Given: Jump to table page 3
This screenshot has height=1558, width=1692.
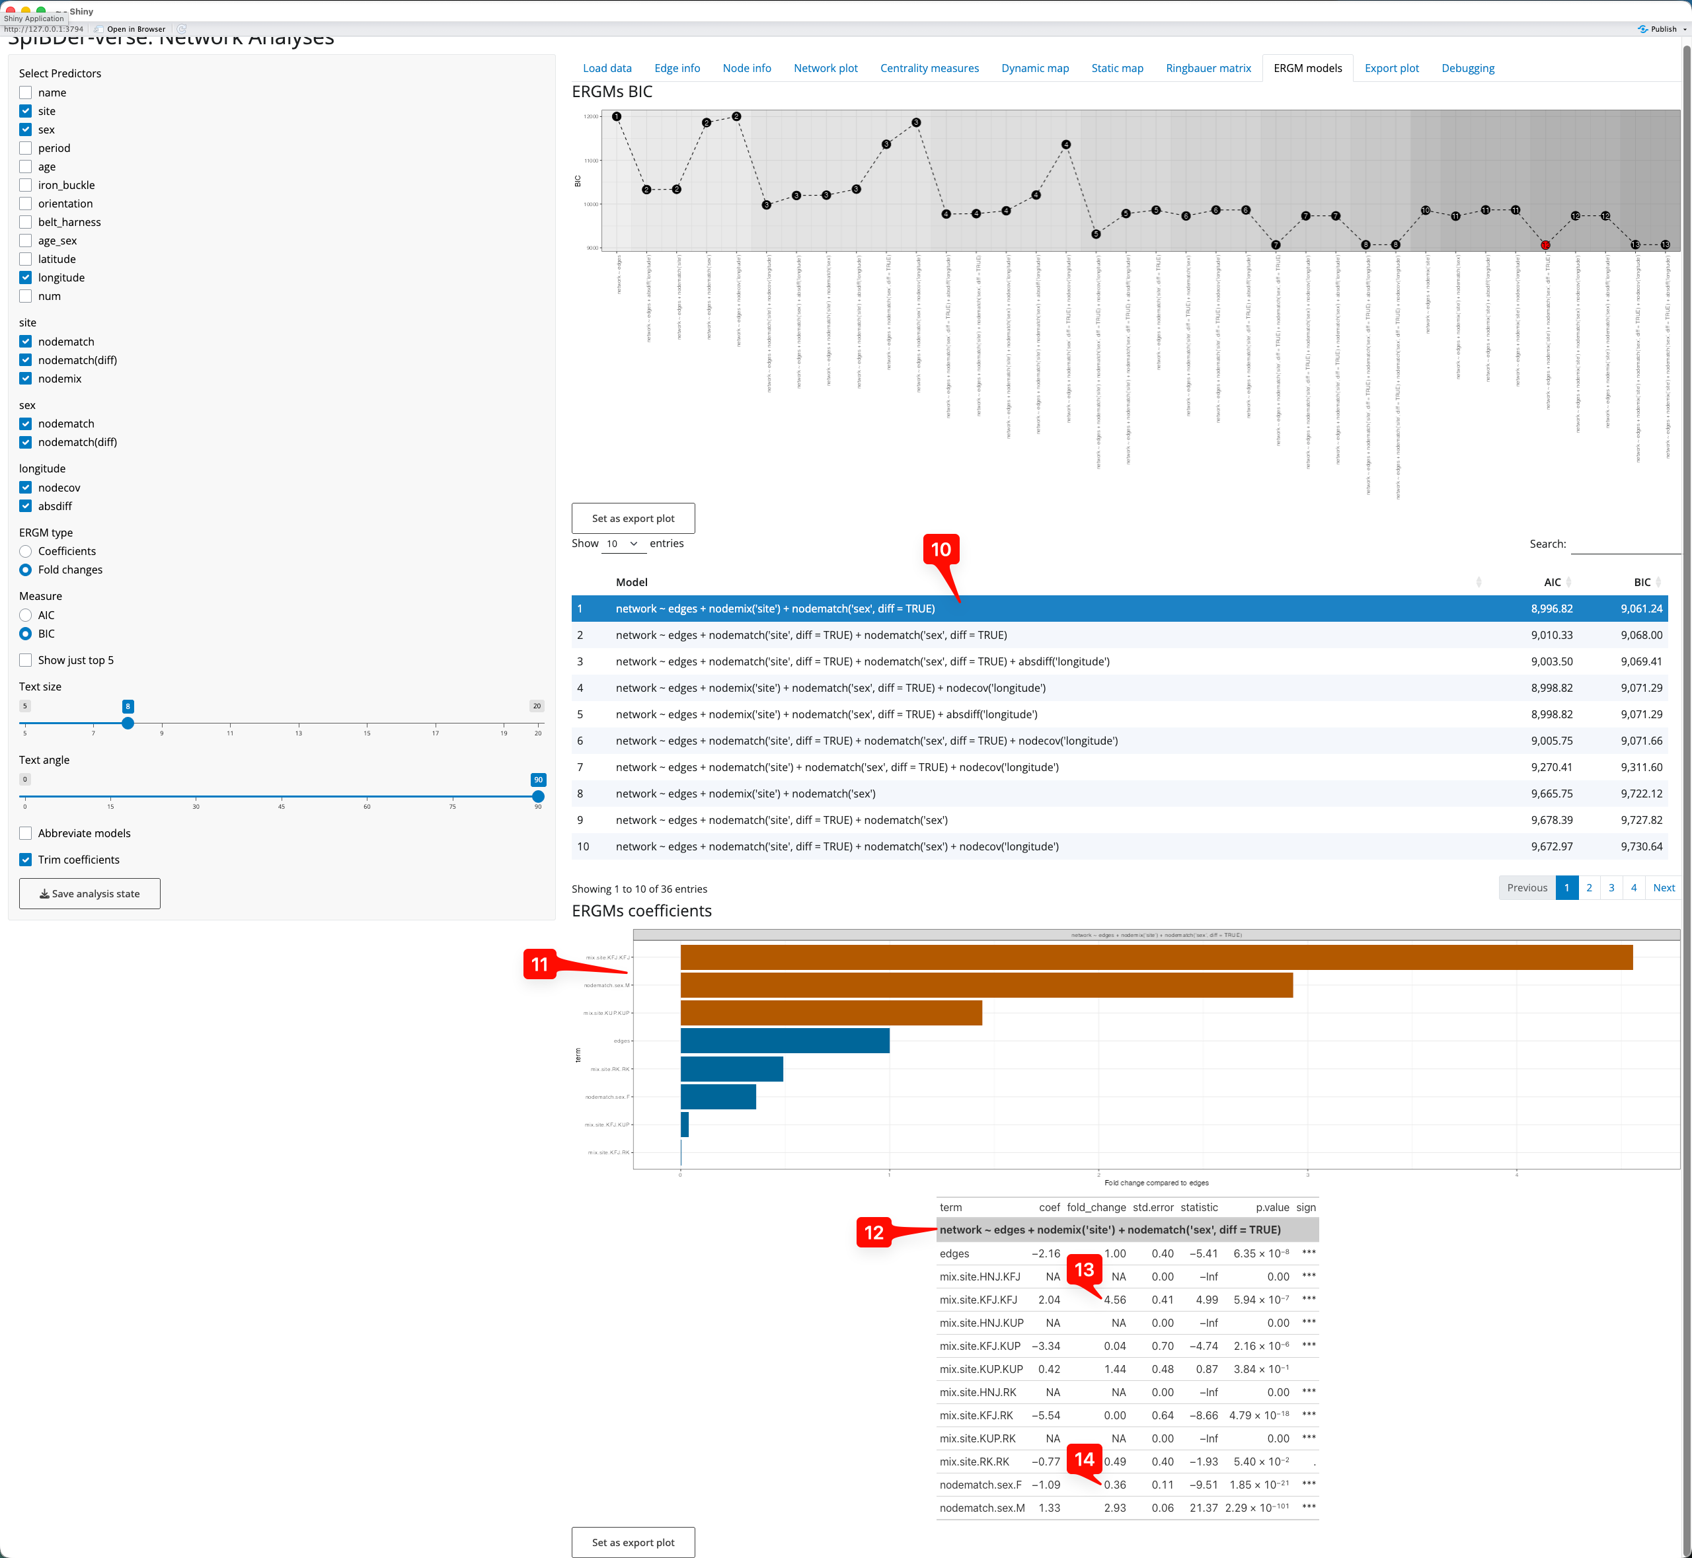Looking at the screenshot, I should [1611, 888].
